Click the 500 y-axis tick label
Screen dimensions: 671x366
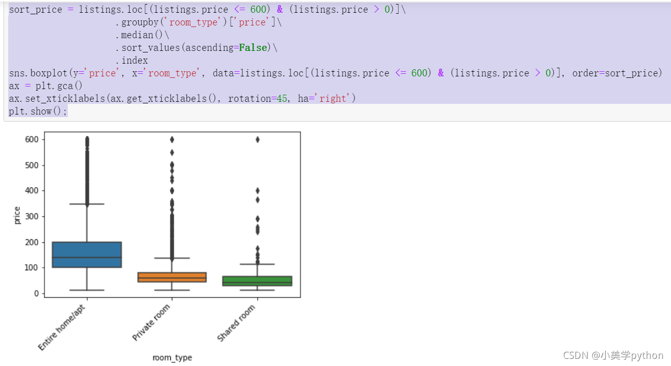pyautogui.click(x=32, y=165)
